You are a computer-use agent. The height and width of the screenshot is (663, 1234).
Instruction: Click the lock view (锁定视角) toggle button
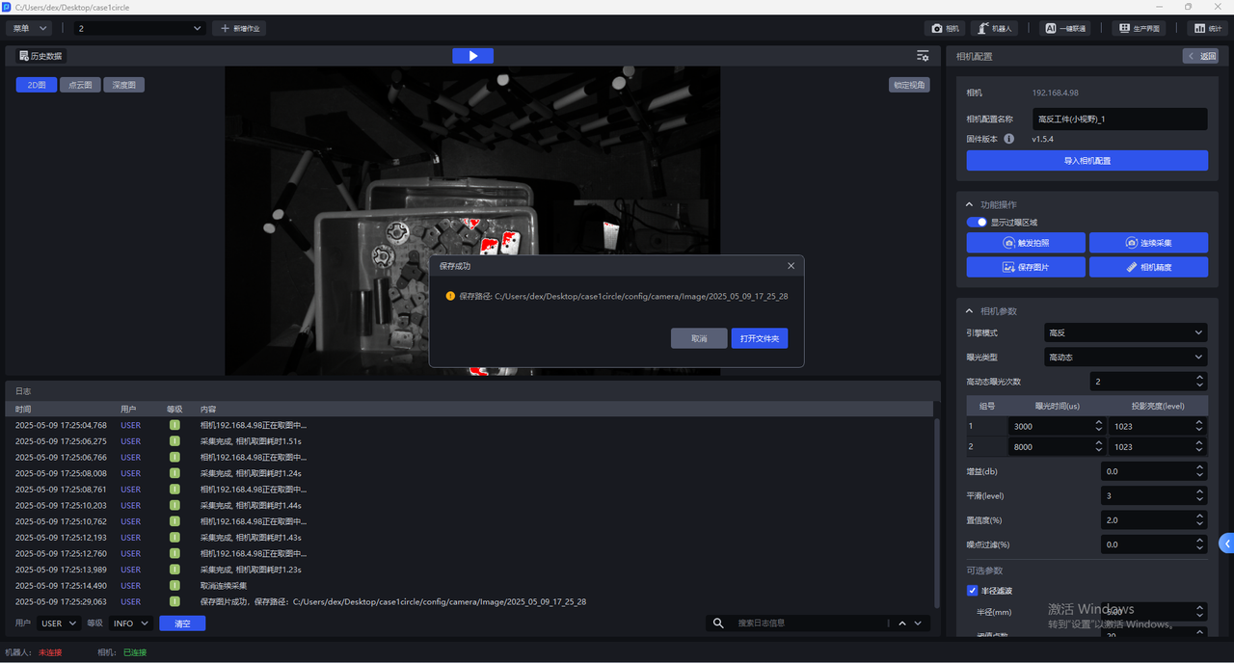click(x=908, y=85)
